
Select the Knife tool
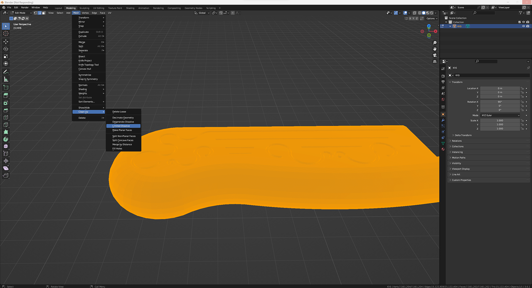point(6,125)
